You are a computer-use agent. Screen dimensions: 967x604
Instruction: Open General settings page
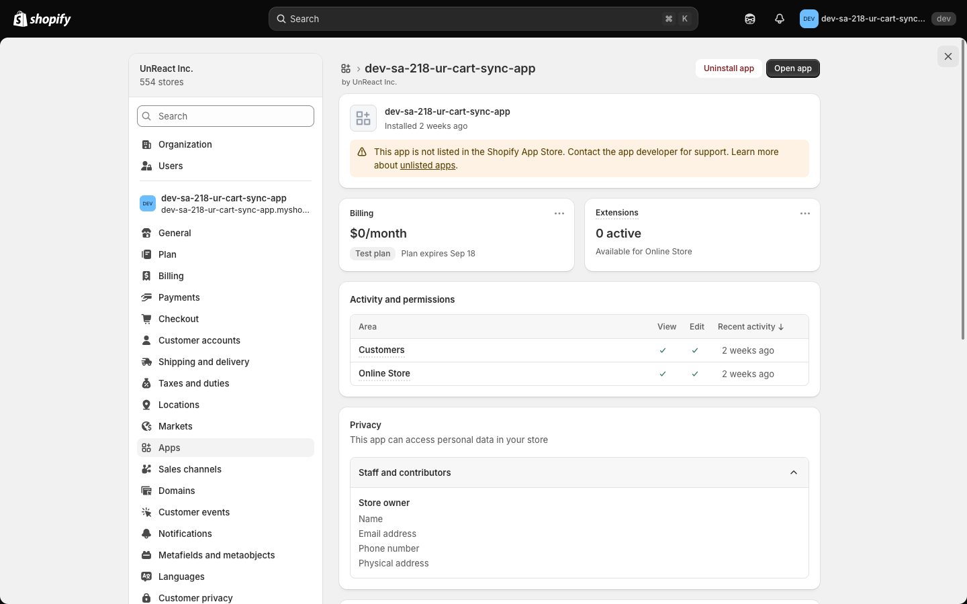226,233
